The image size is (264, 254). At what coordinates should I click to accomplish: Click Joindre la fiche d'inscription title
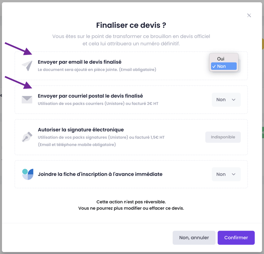(100, 174)
